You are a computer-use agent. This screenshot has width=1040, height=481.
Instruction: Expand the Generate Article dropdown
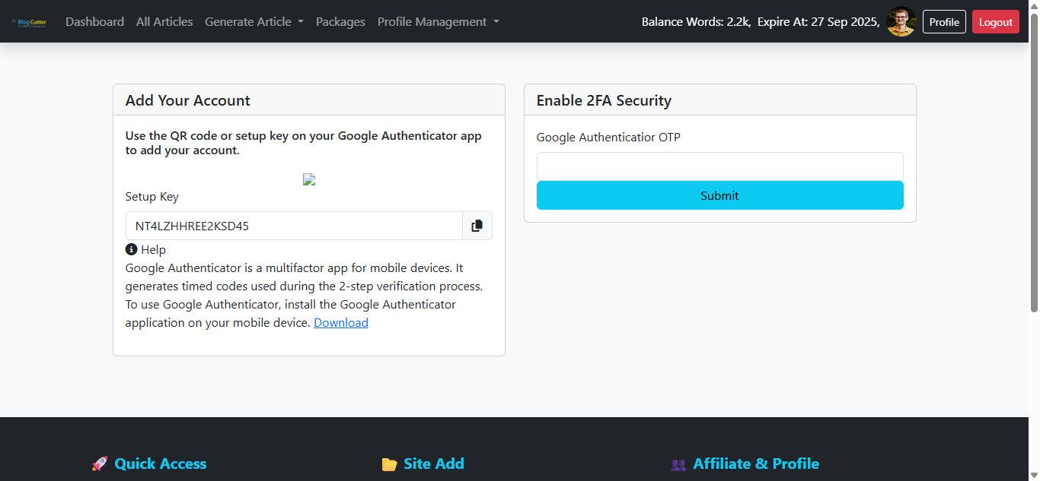click(254, 22)
